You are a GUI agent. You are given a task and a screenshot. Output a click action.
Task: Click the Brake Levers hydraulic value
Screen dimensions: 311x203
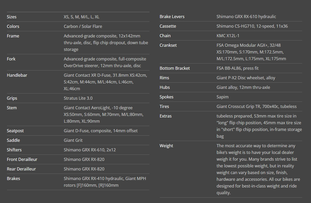click(x=246, y=17)
